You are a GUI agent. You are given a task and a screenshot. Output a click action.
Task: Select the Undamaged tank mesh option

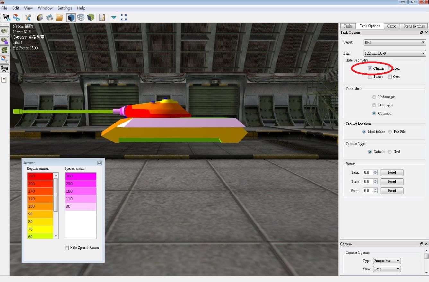click(x=374, y=97)
